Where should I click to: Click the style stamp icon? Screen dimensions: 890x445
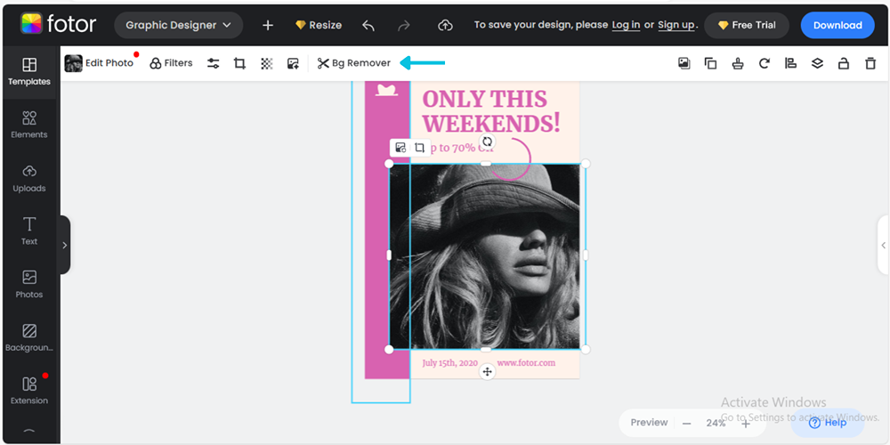coord(737,63)
